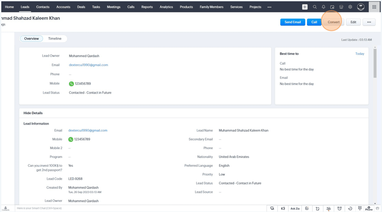Click the Send Email button
Screen dimensions: 382x212
pyautogui.click(x=293, y=22)
